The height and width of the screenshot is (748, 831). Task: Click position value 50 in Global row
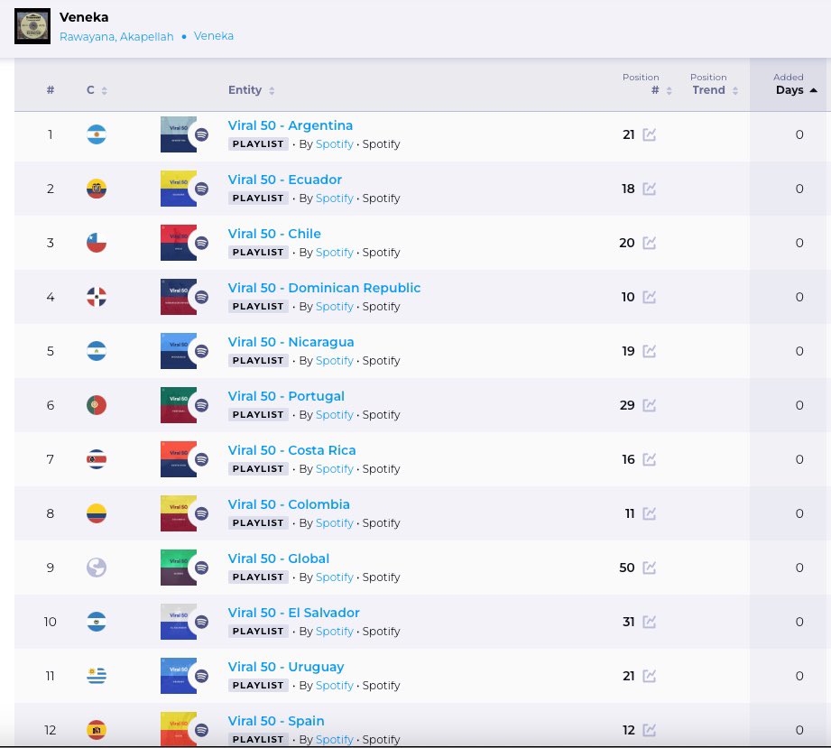(x=627, y=568)
